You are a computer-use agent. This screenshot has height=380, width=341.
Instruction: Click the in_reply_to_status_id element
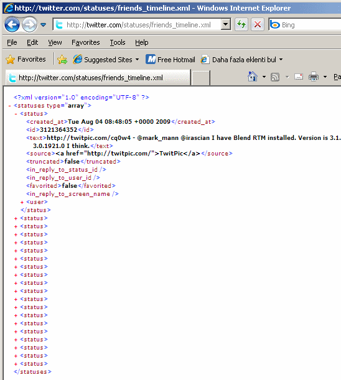66,170
